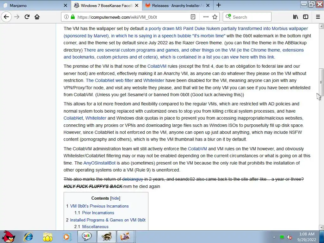Open the AnyOSInstallBot link
Image resolution: width=324 pixels, height=243 pixels.
click(x=99, y=163)
